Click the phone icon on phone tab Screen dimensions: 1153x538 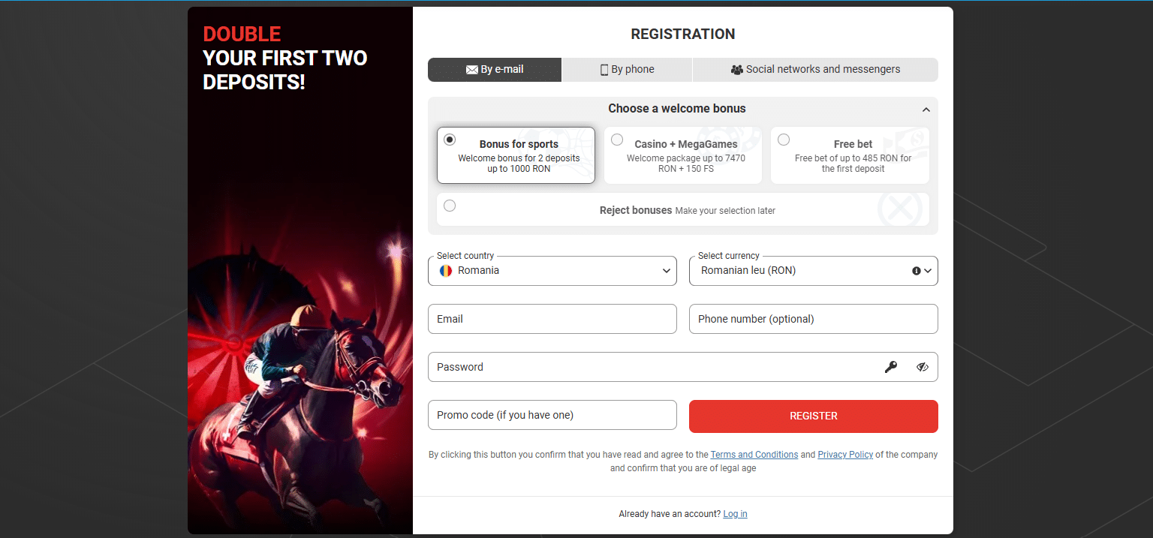point(604,70)
